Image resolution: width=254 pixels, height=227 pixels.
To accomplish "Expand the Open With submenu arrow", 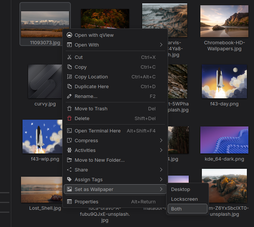I will 161,45.
